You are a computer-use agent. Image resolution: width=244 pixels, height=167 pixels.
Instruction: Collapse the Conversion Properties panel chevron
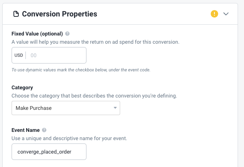226,14
